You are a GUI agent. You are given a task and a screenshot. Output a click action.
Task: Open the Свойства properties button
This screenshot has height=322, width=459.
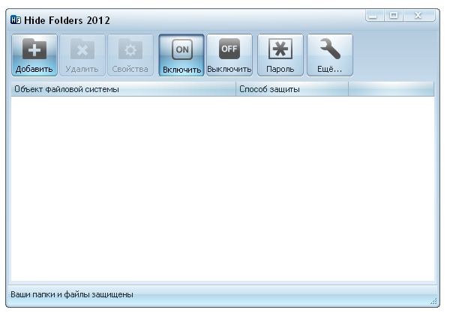tap(130, 55)
